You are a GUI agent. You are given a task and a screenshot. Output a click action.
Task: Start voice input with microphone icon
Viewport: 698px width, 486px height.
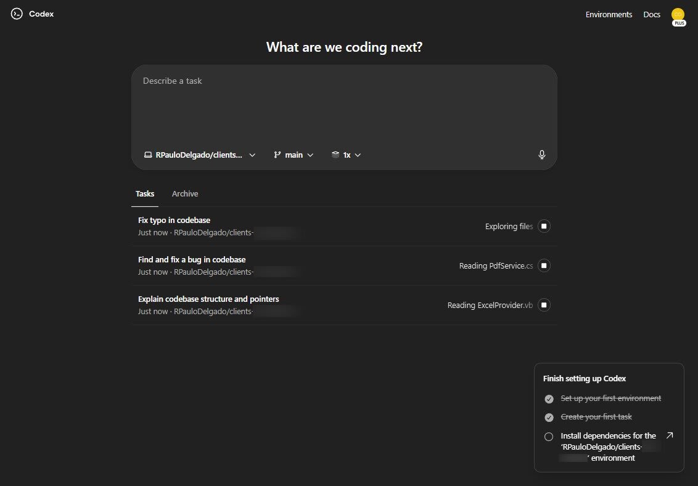click(542, 155)
